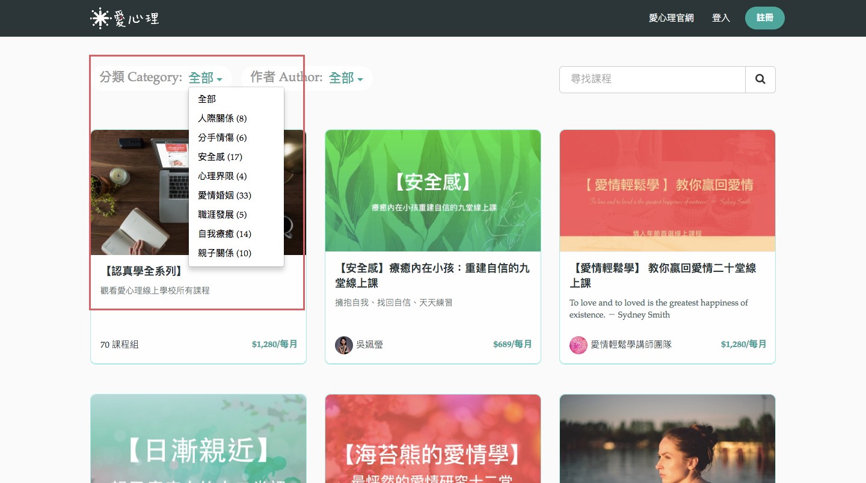Select 自我療癒 (14) category
866x483 pixels.
[236, 234]
